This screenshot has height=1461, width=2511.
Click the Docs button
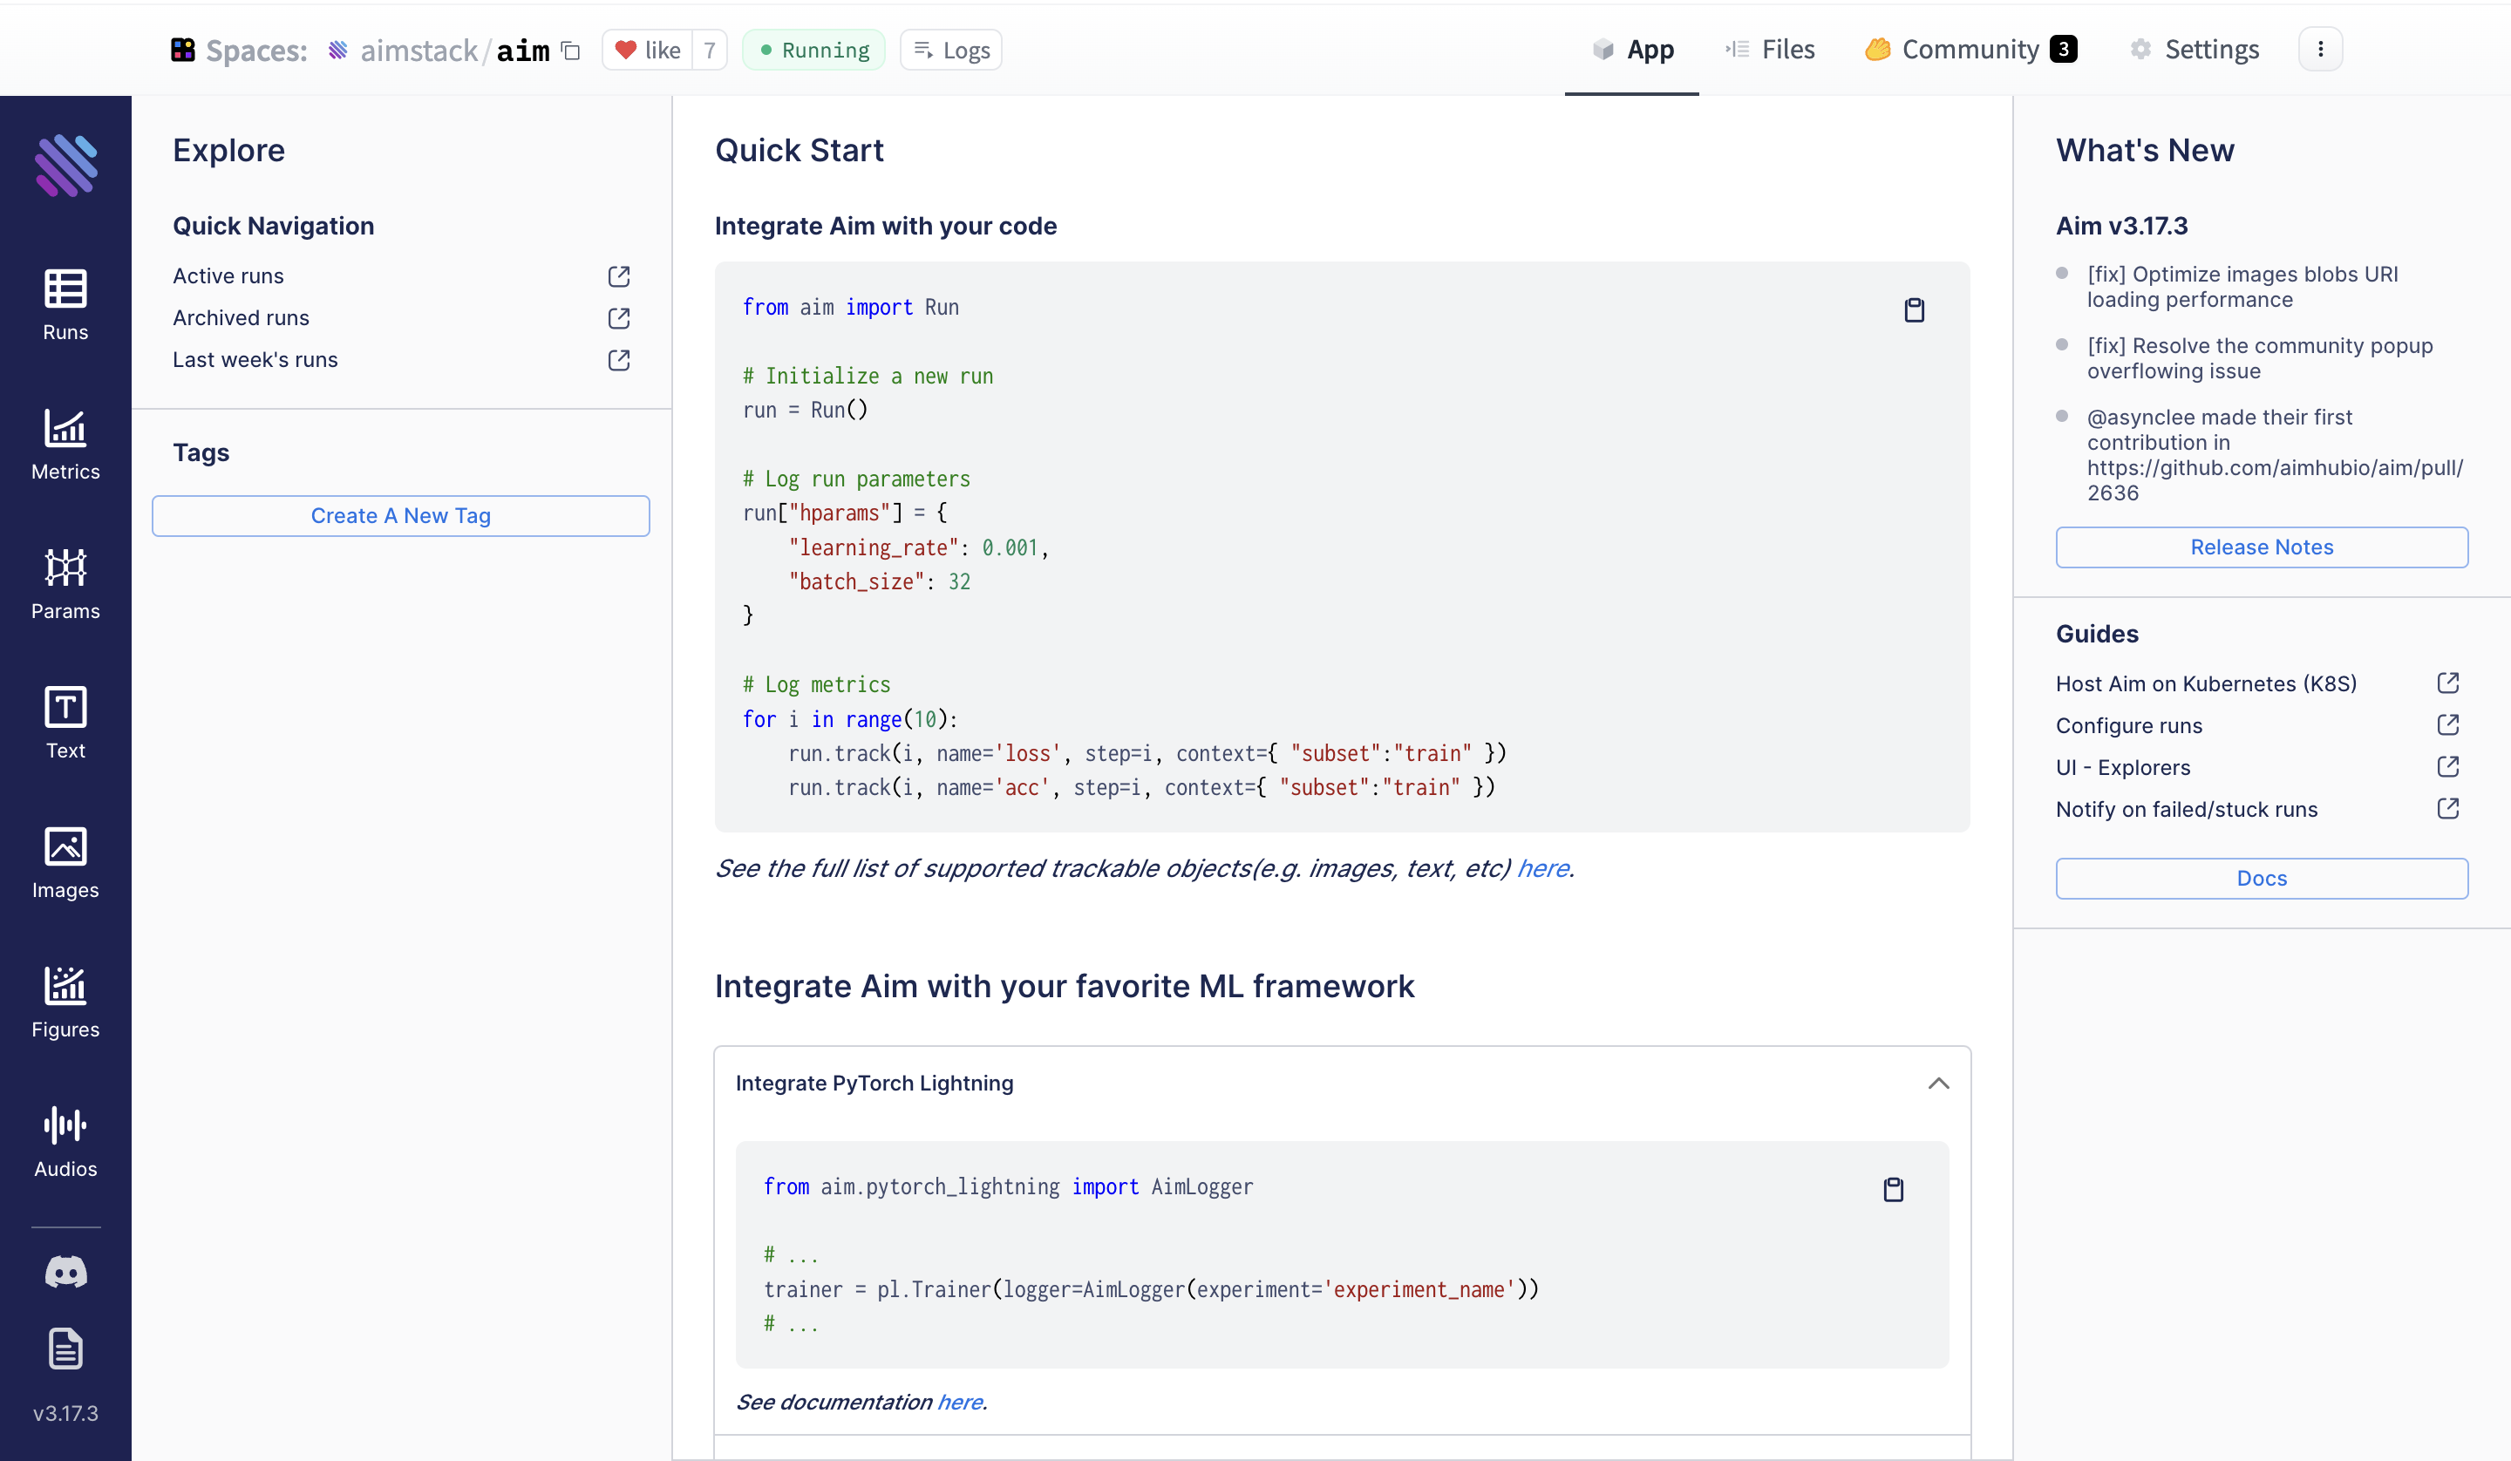click(2262, 878)
